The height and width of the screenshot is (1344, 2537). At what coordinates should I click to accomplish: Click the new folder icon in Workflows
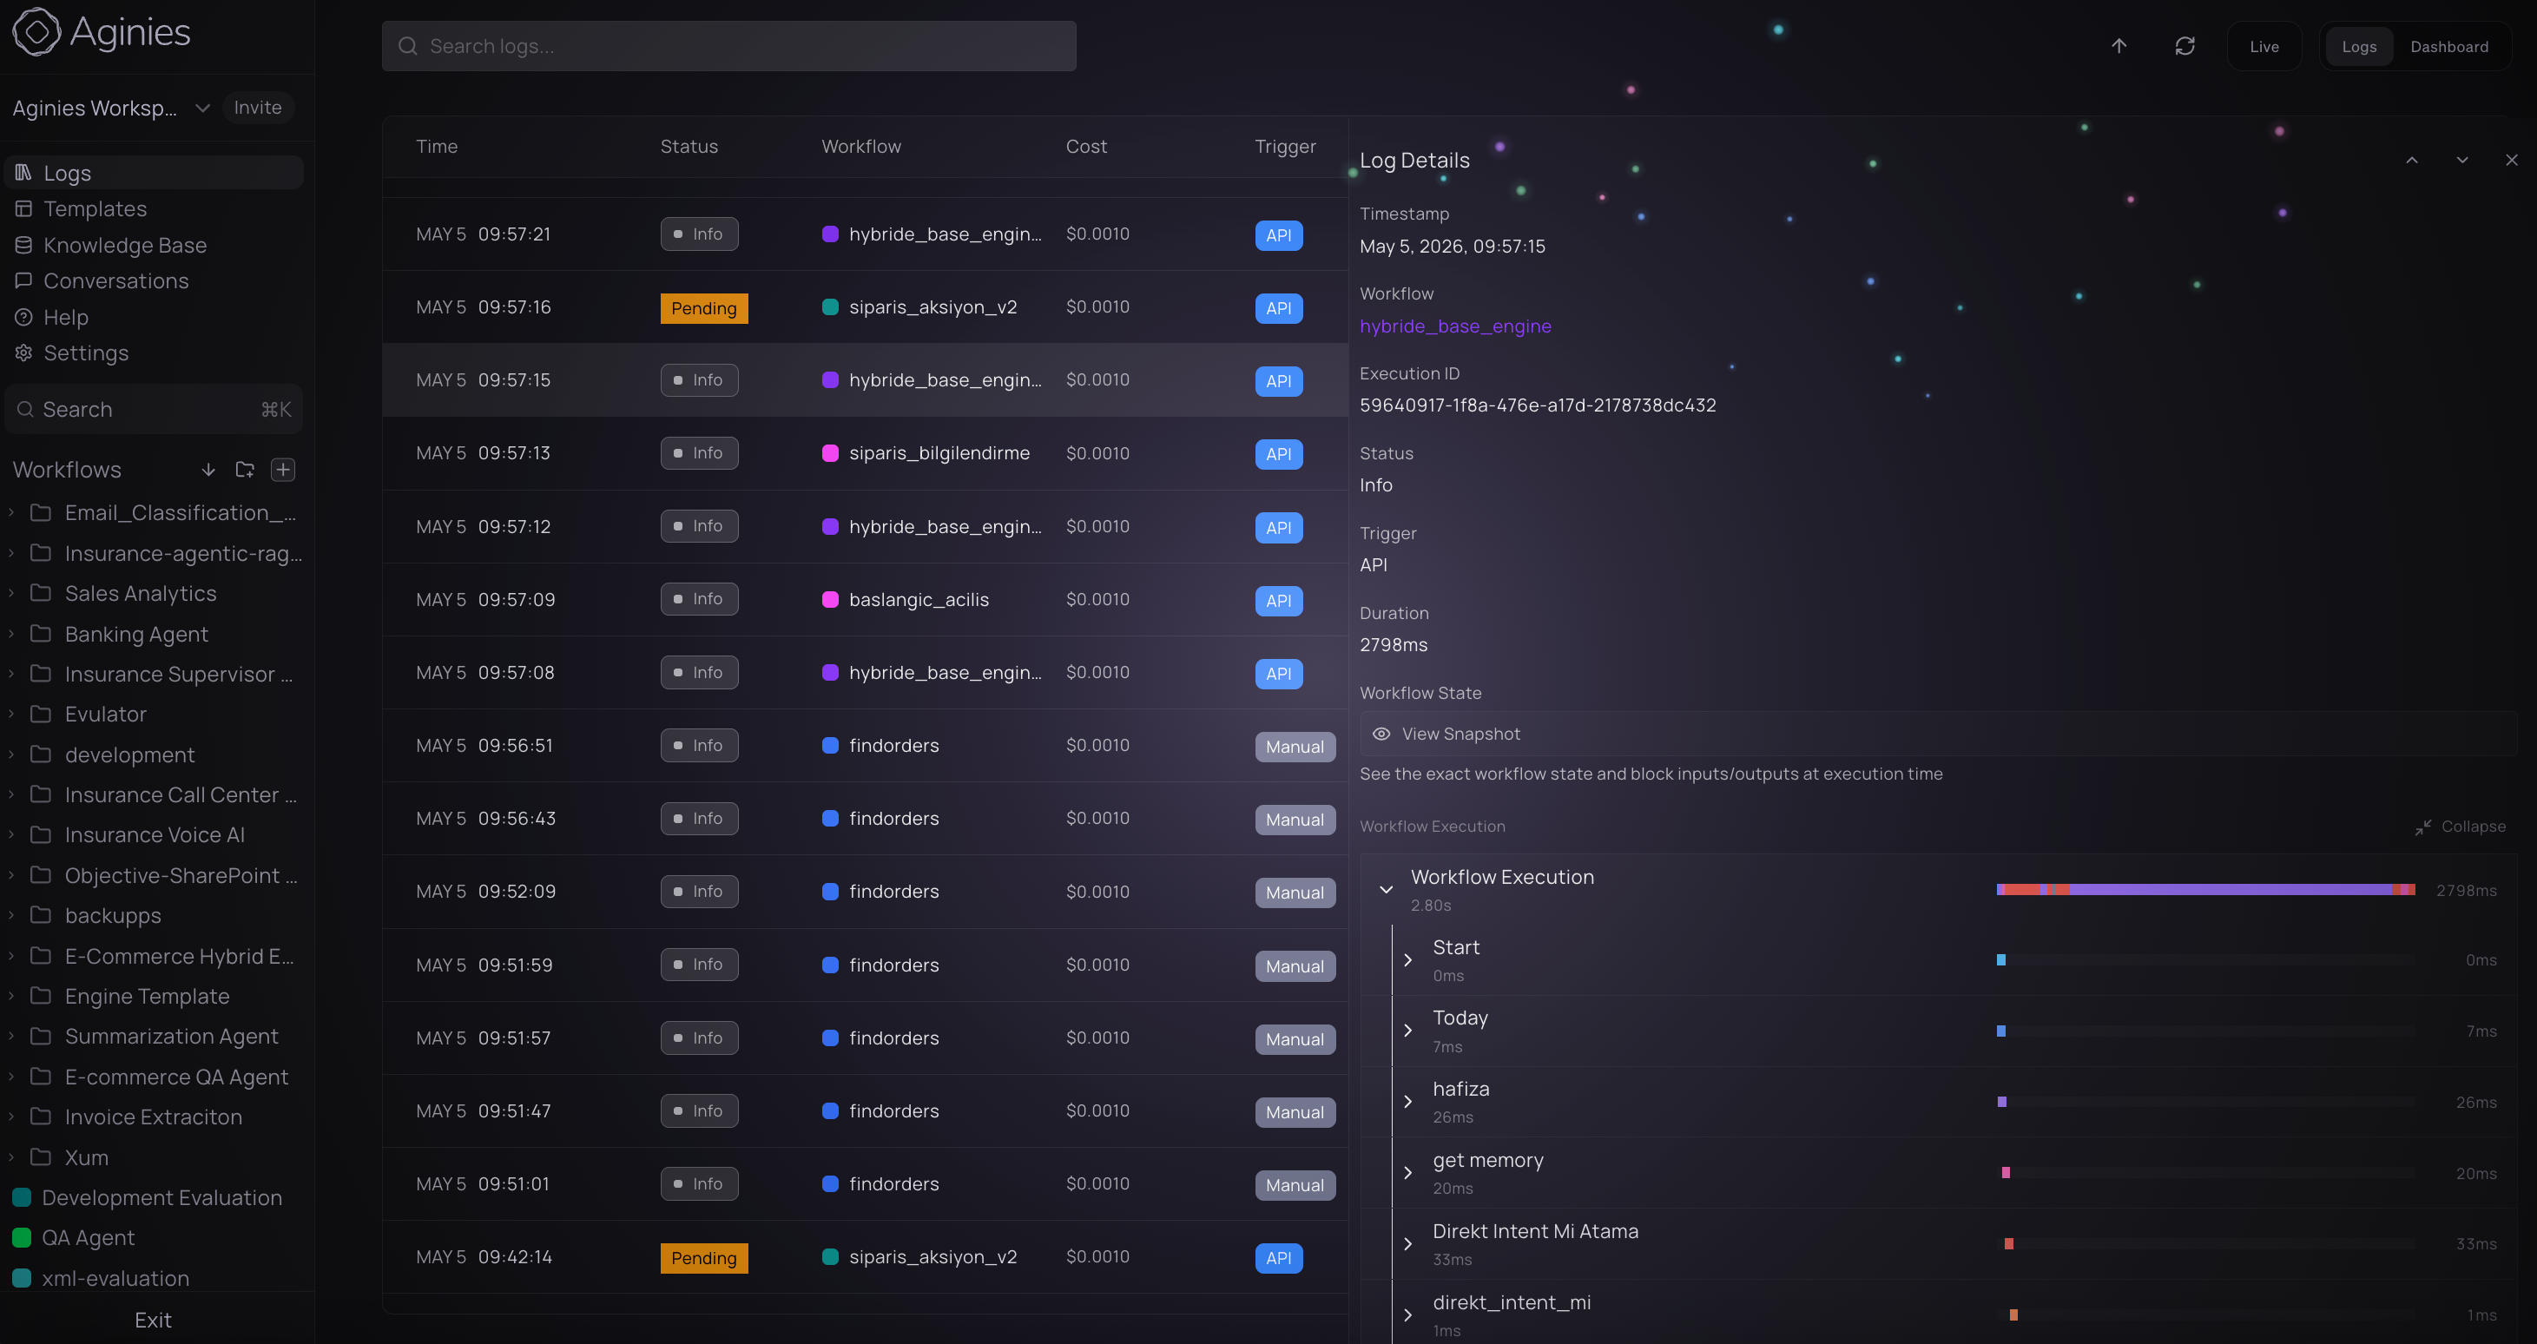coord(245,470)
